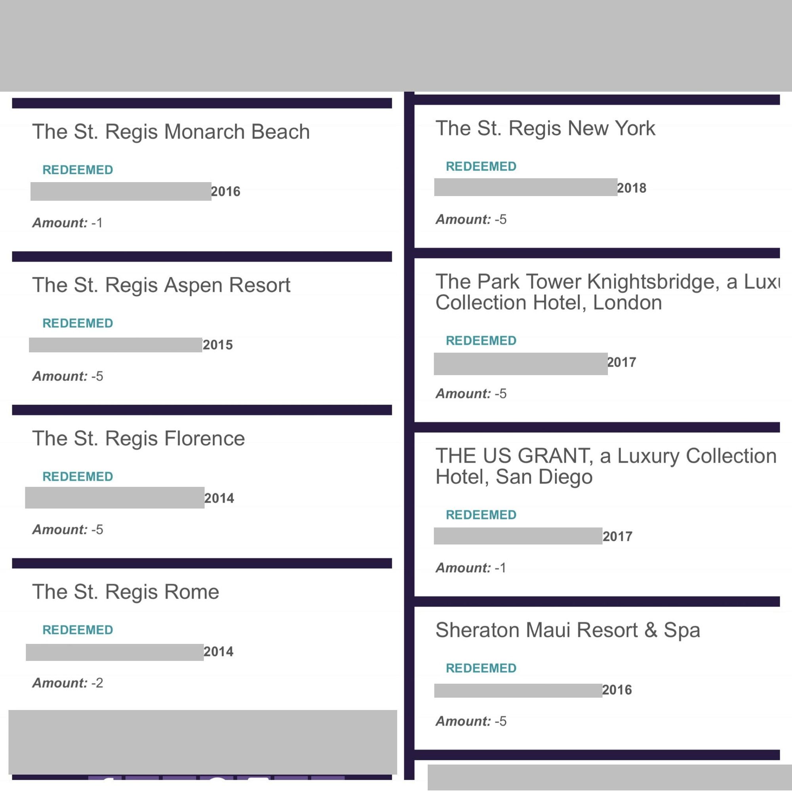Click the 2018 date on St. Regis New York
The height and width of the screenshot is (792, 792).
631,188
